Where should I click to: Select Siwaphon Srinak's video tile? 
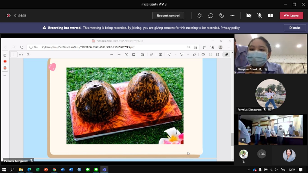pos(271,54)
